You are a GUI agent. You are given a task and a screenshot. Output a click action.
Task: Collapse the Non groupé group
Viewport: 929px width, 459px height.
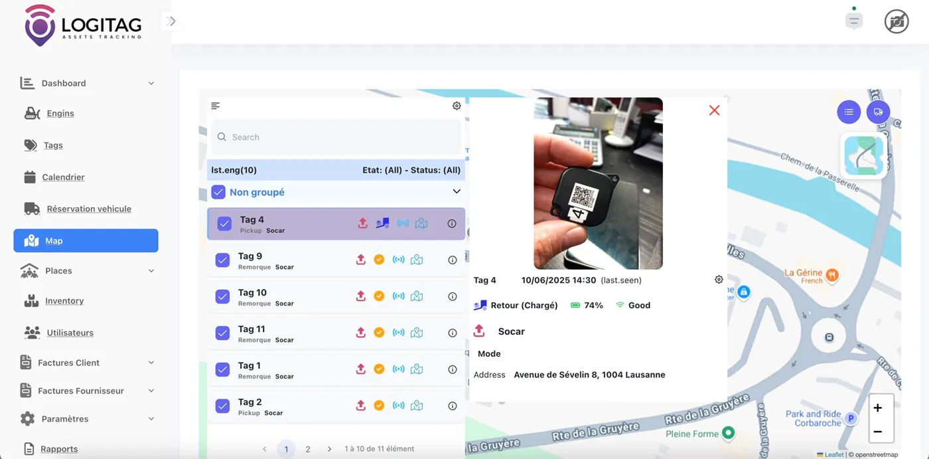pos(457,191)
